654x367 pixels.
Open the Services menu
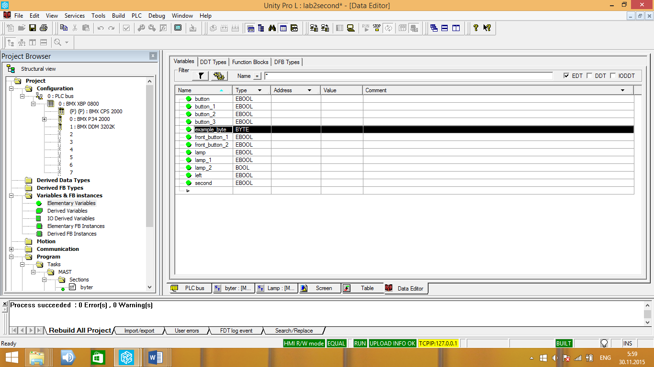(x=75, y=16)
